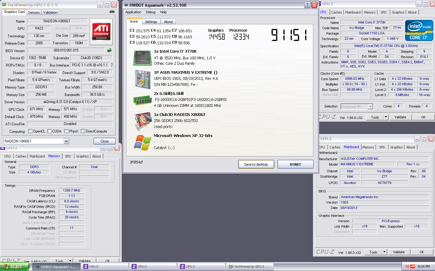Click the CAS# Latency value 8.0 clocks
Image resolution: width=435 pixels, height=271 pixels.
(x=72, y=201)
